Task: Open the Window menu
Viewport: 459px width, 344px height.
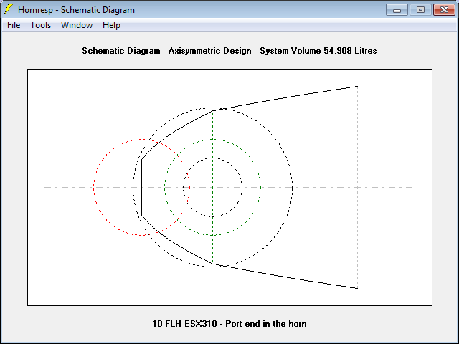Action: point(77,25)
